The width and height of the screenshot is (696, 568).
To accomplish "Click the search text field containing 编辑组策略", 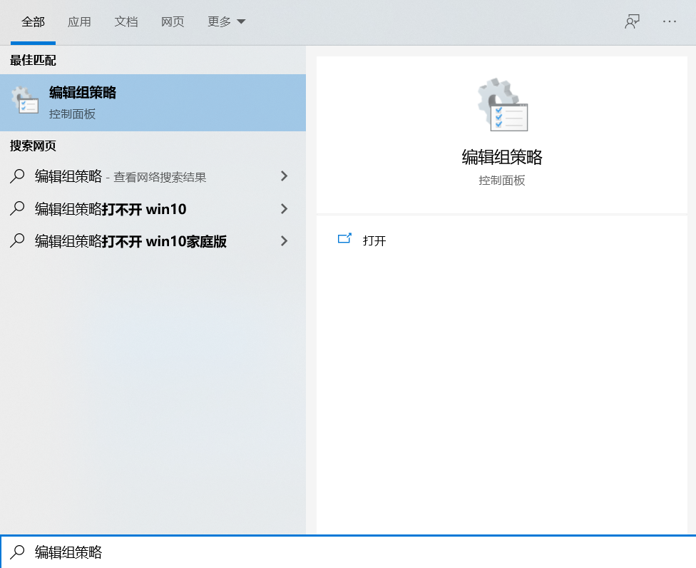I will coord(357,552).
